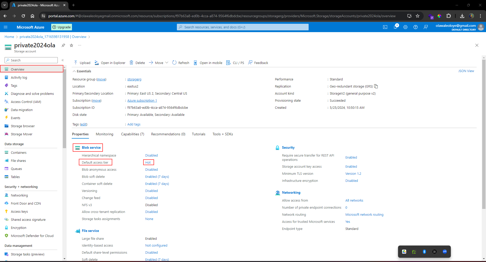Select the Properties tab
This screenshot has height=262, width=486.
[x=80, y=134]
